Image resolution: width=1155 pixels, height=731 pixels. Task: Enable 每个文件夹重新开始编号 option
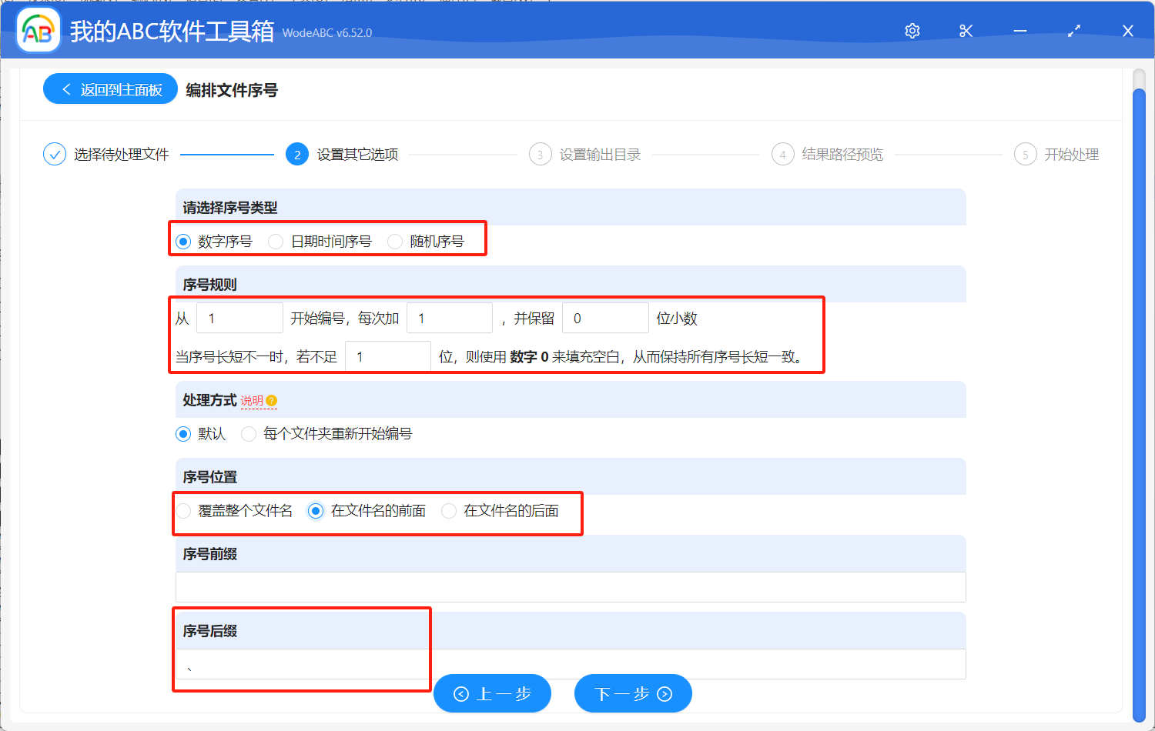point(249,434)
